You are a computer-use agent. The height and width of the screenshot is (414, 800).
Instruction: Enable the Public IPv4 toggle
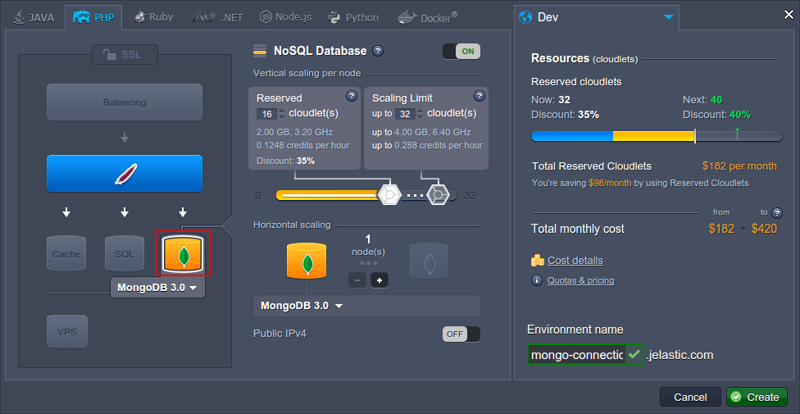click(461, 334)
